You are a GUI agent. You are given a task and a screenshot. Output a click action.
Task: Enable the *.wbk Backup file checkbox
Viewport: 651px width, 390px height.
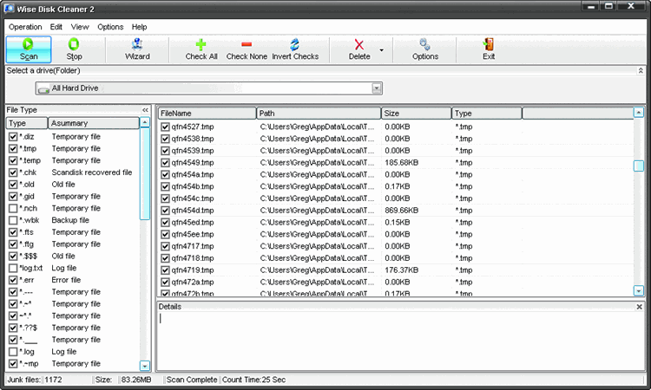tap(13, 220)
